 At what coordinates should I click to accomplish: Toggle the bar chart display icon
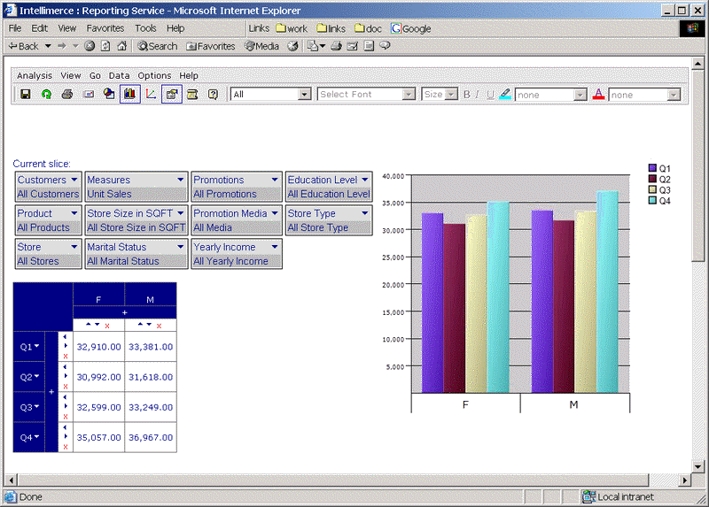coord(129,94)
